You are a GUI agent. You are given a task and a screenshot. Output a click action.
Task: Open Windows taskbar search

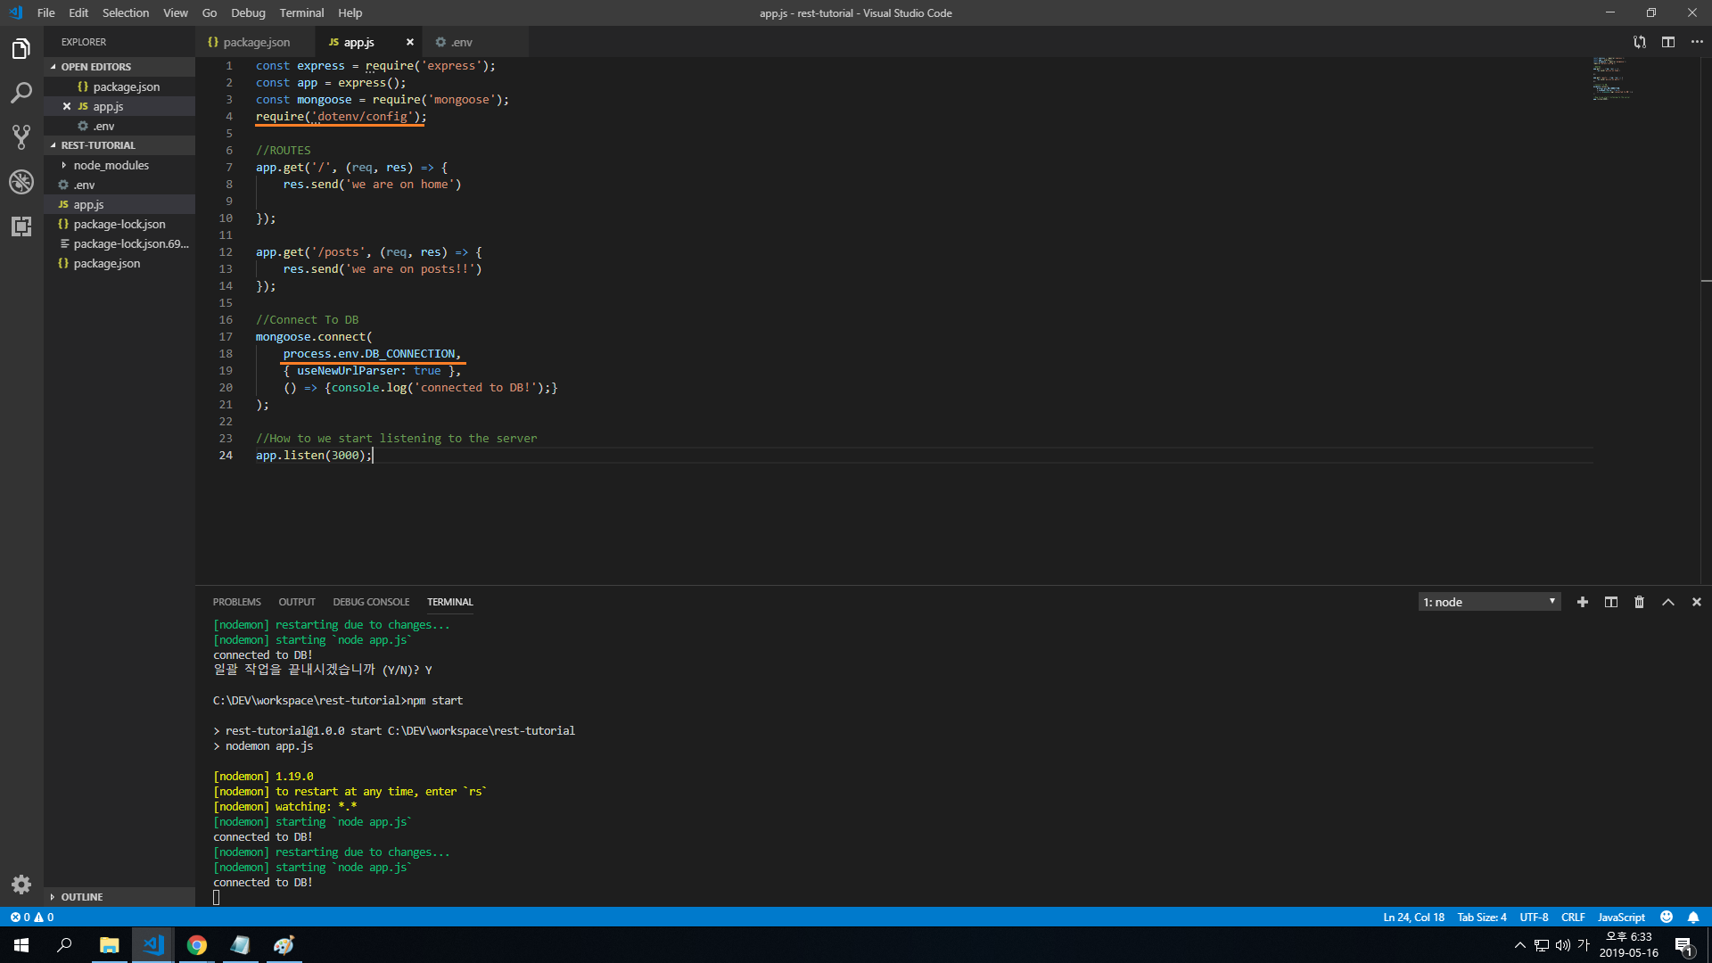click(64, 945)
